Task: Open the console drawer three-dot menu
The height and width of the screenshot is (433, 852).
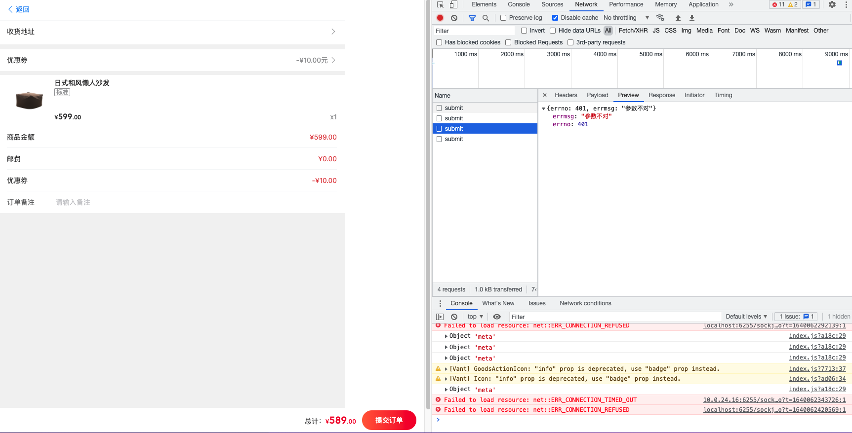Action: point(440,303)
